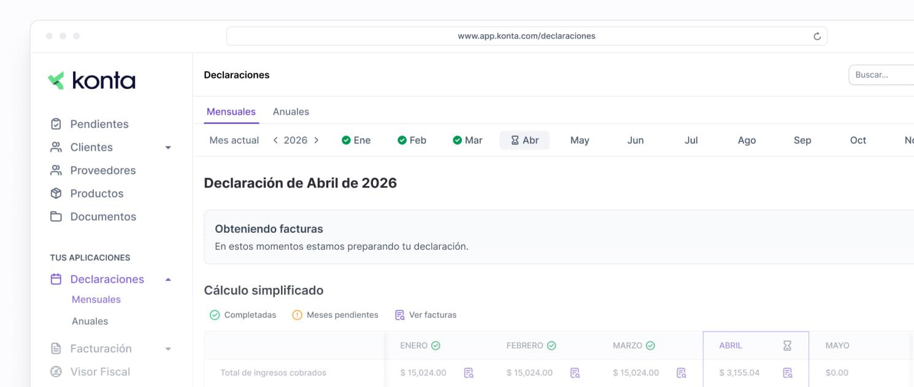This screenshot has height=387, width=914.
Task: Click the Konta logo
Action: pos(91,80)
